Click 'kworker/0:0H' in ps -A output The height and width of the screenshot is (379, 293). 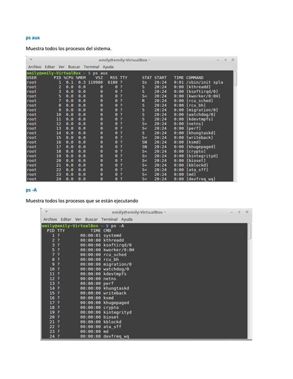[119, 250]
